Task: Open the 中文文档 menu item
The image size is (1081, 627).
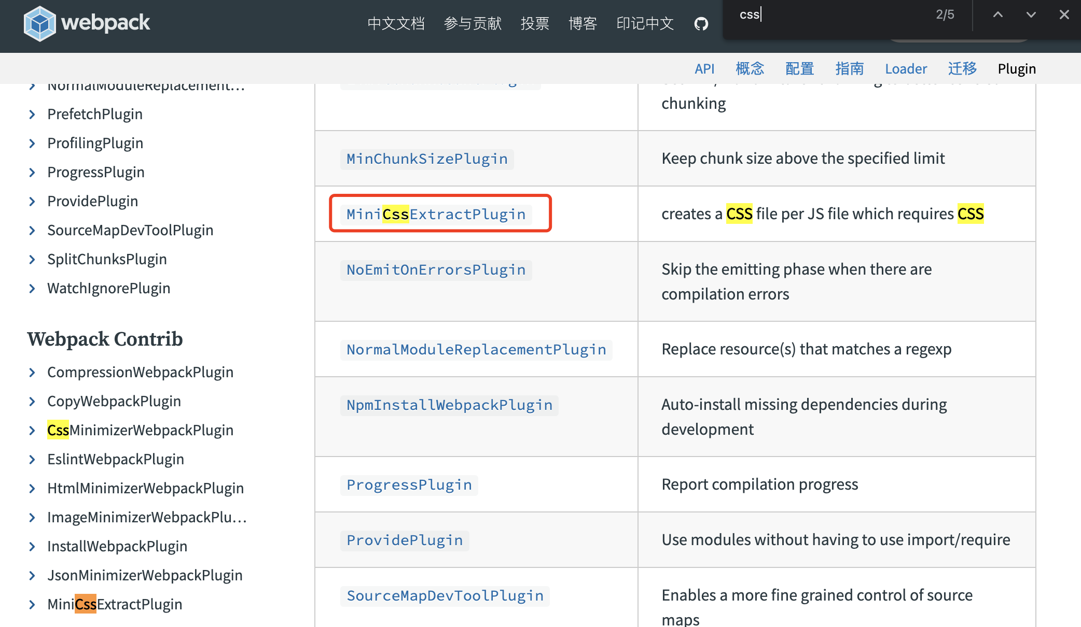Action: 396,23
